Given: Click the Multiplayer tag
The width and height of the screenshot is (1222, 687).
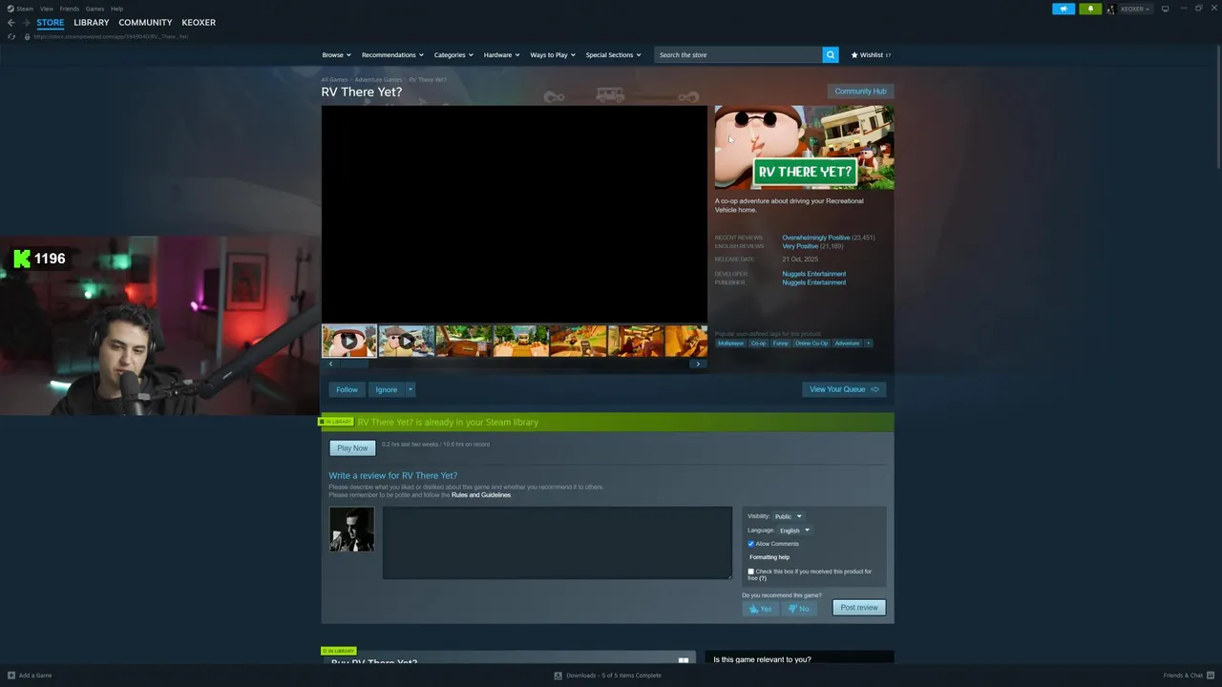Looking at the screenshot, I should click(x=731, y=343).
